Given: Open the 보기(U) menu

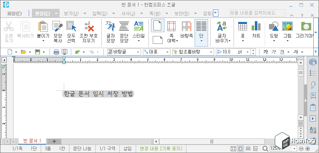Looking at the screenshot, I should tap(71, 13).
